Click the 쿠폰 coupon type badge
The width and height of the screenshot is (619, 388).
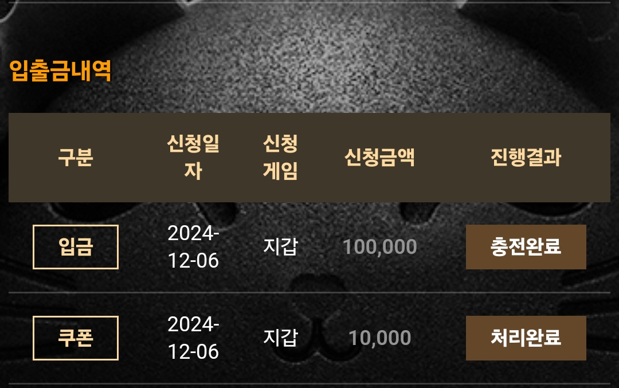pos(76,338)
